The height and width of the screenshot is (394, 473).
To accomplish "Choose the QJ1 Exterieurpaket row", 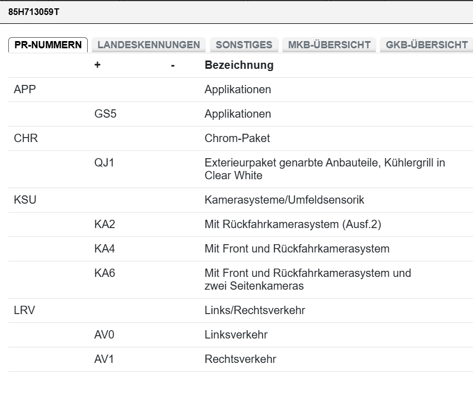I will 241,169.
